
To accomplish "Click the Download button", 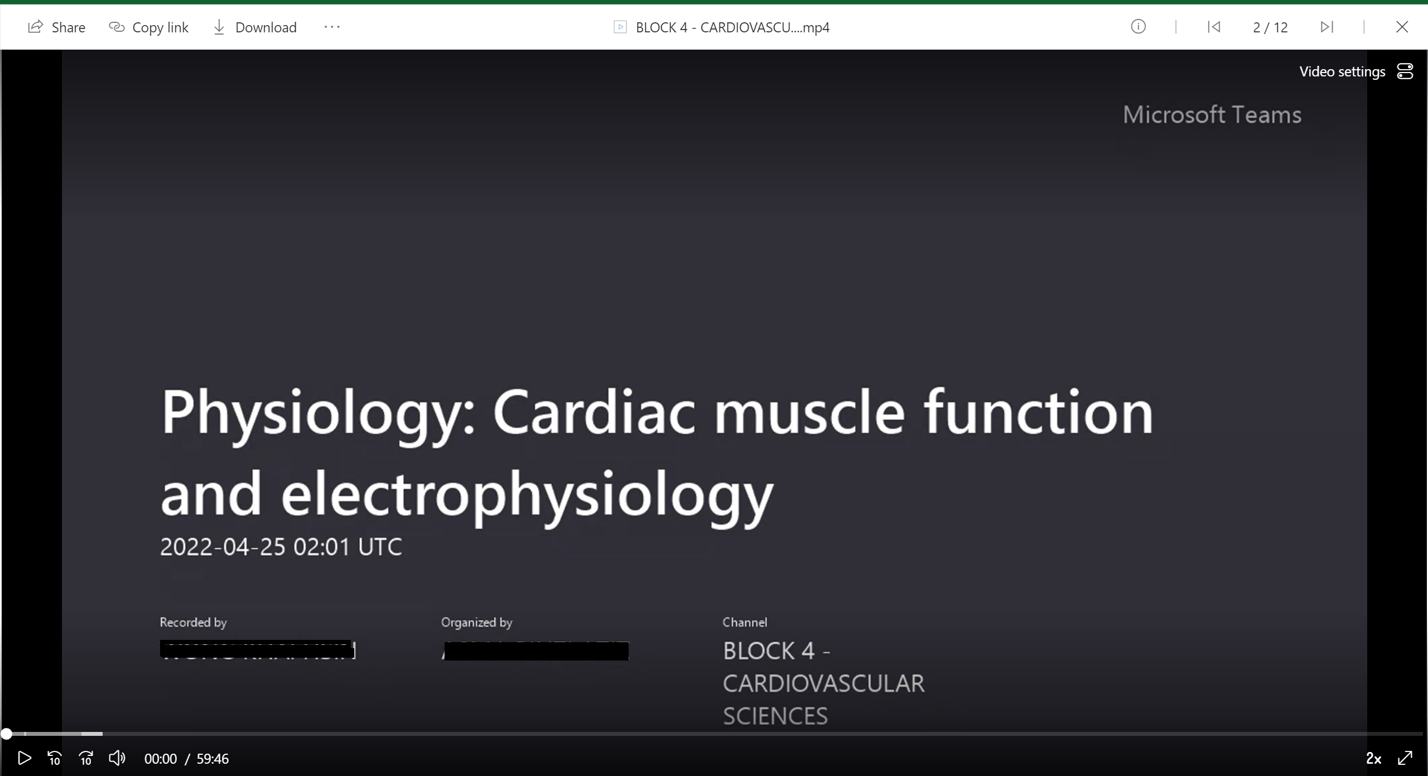I will coord(253,27).
